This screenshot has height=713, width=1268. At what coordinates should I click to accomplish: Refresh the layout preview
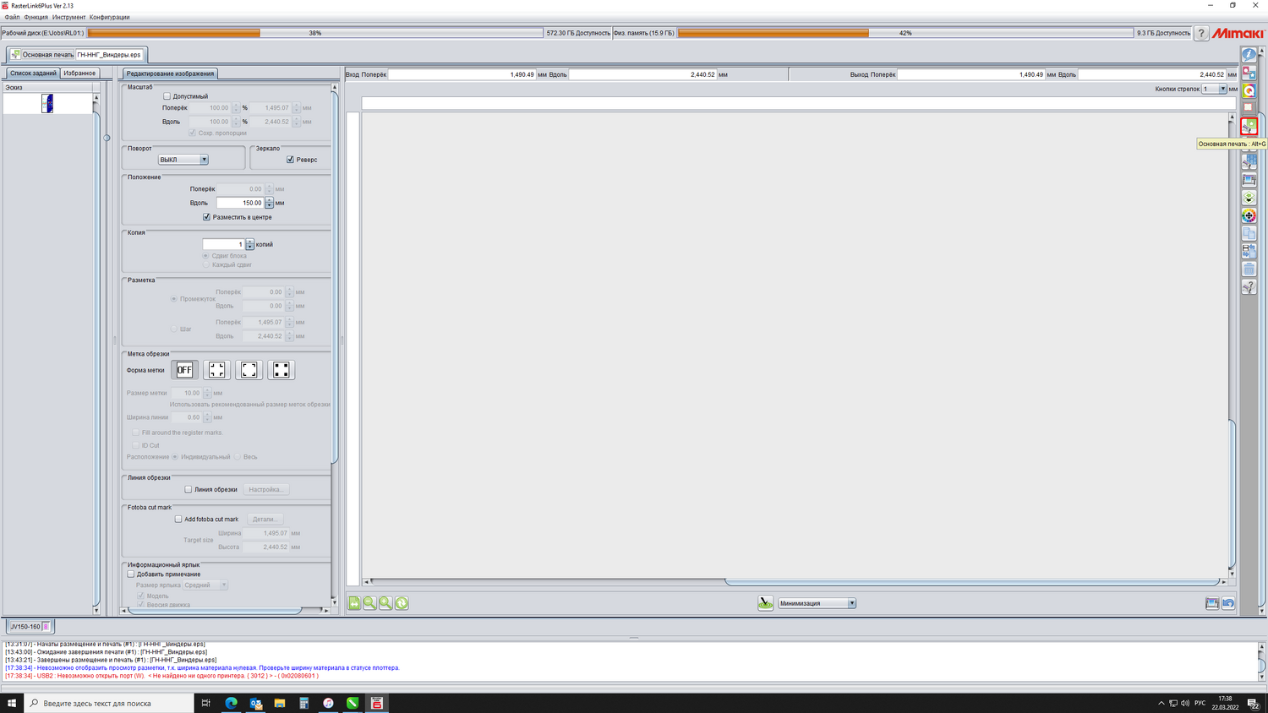pyautogui.click(x=402, y=603)
